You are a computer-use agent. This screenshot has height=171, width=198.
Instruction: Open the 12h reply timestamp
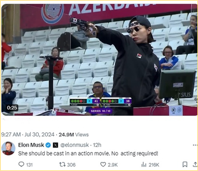97,145
